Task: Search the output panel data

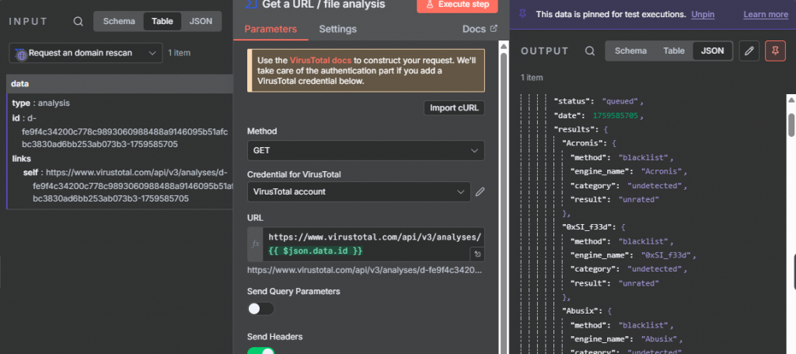Action: (589, 51)
